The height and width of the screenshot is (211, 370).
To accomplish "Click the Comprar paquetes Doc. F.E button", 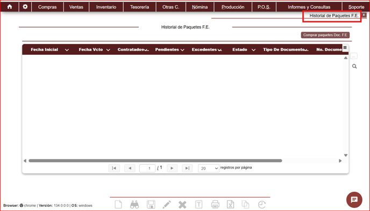I will 325,35.
